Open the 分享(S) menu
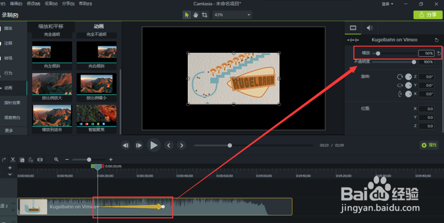Image resolution: width=444 pixels, height=223 pixels. pos(68,4)
